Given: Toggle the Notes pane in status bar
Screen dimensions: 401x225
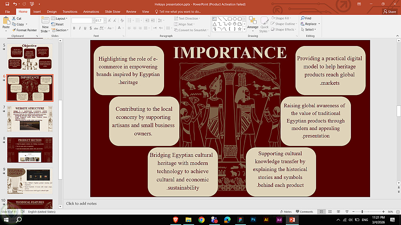Looking at the screenshot, I should 286,211.
